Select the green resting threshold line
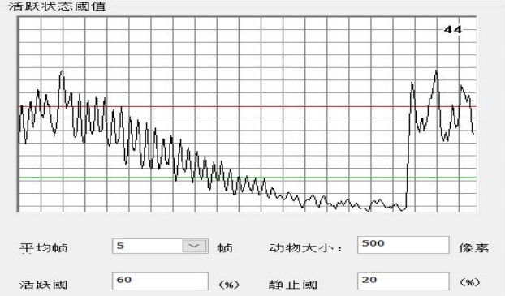This screenshot has width=505, height=296. coord(248,178)
